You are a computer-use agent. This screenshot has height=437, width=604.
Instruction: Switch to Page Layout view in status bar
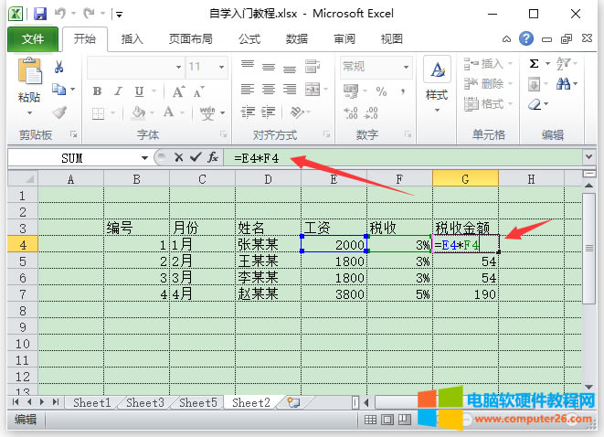388,420
